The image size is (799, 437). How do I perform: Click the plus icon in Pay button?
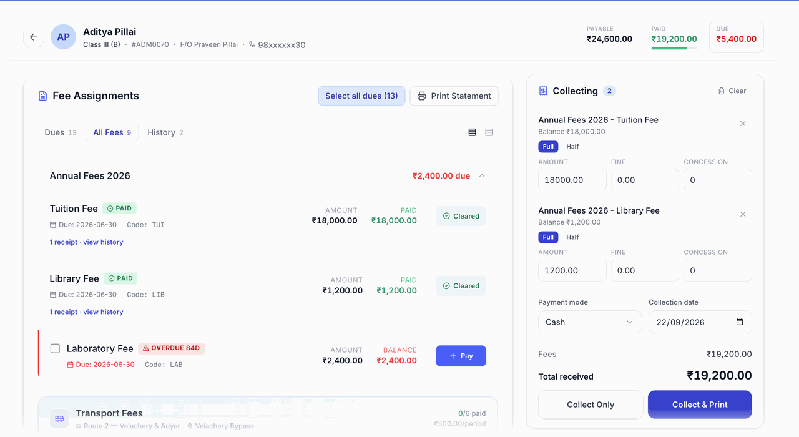(453, 356)
